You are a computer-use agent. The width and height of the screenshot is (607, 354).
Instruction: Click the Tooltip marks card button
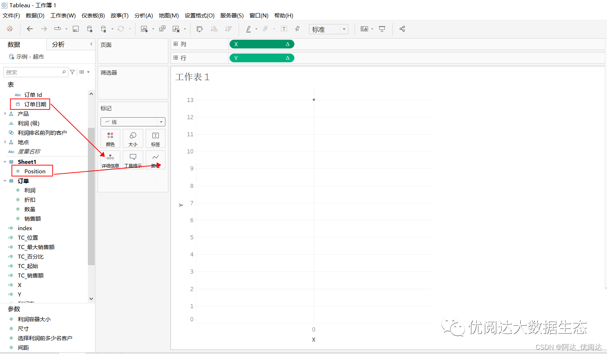(x=133, y=160)
